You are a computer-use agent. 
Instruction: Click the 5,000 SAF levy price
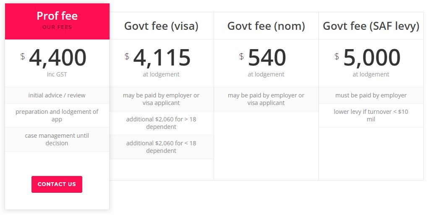372,58
